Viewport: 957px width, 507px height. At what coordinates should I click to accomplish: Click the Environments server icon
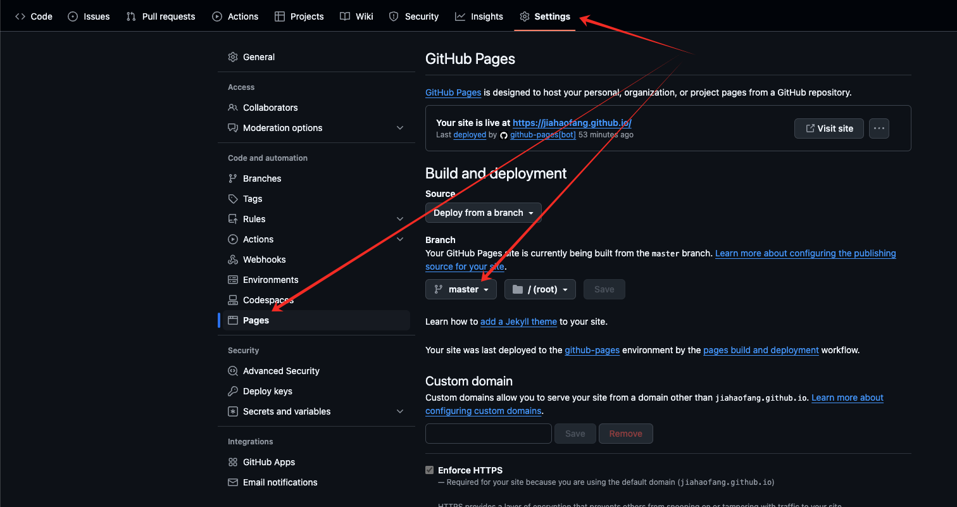click(x=233, y=280)
